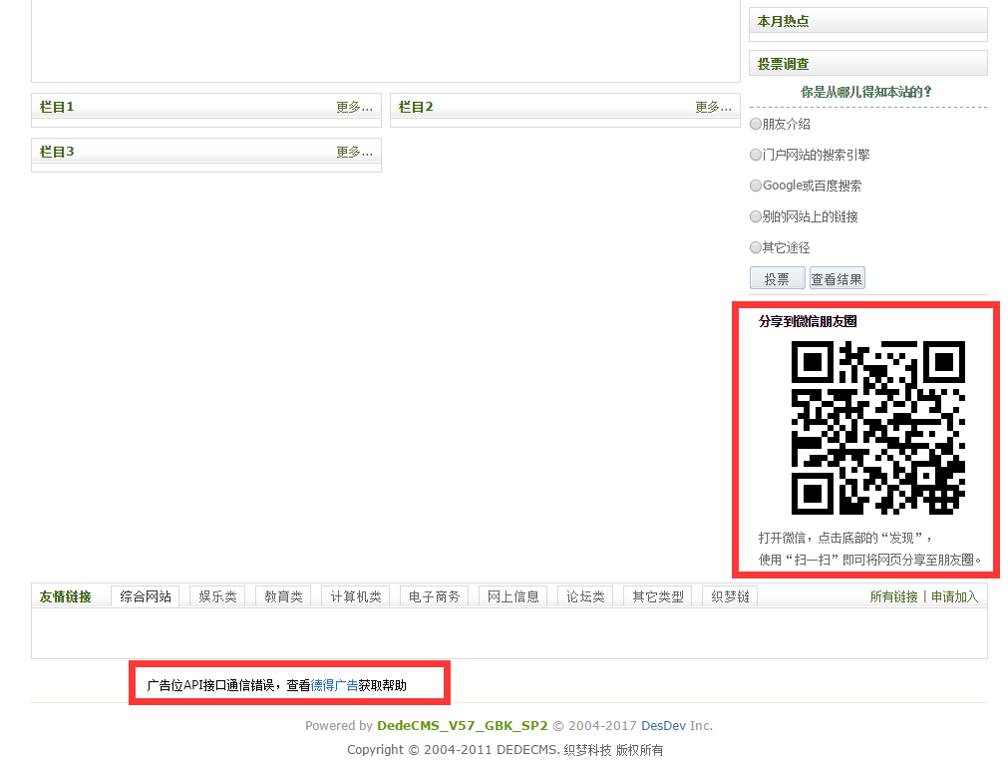1008x770 pixels.
Task: Select the 其它途径 radio option
Action: (756, 247)
